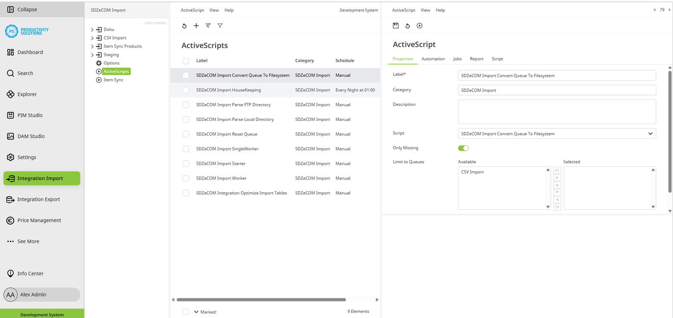The image size is (673, 318).
Task: Enable the checkbox for SDZeCOM Import Worker row
Action: pos(186,178)
